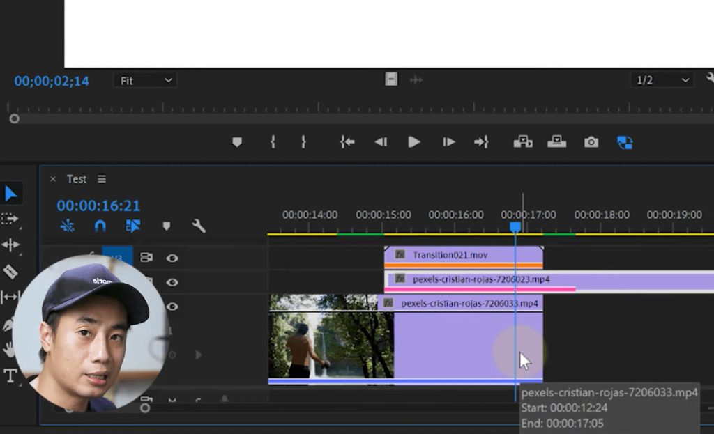Switch to the Test sequence tab
714x434 pixels.
[77, 179]
